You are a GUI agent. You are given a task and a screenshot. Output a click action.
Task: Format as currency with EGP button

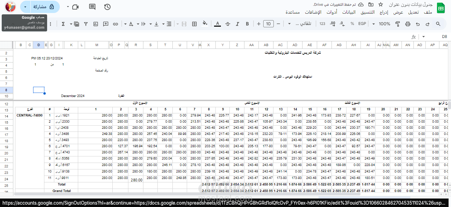(362, 24)
